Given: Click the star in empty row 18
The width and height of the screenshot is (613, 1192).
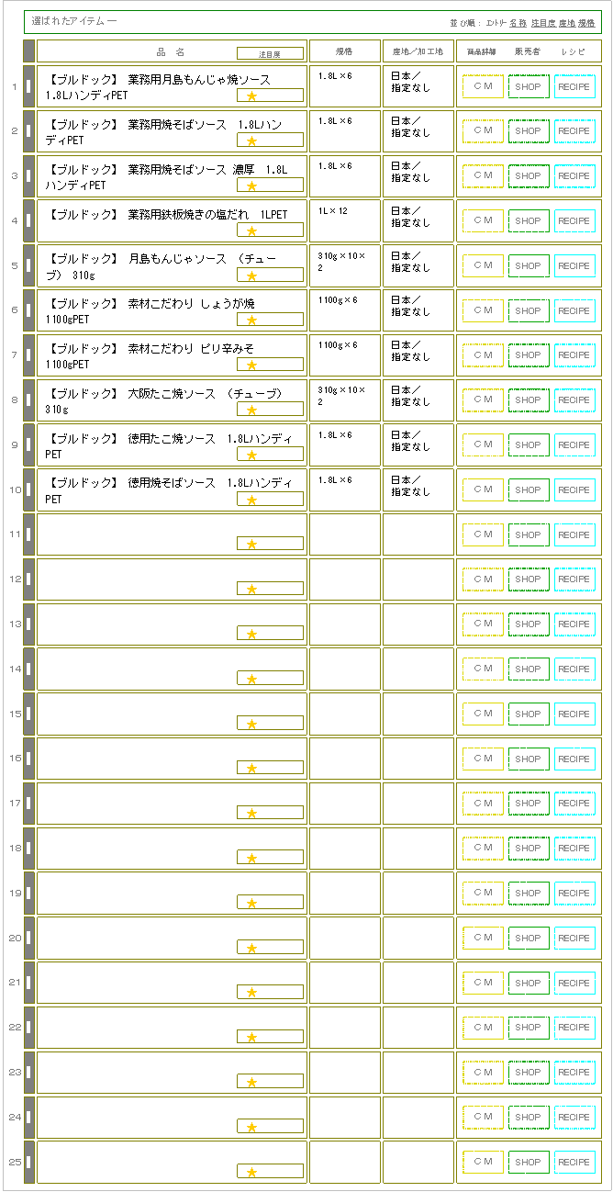Looking at the screenshot, I should [251, 859].
